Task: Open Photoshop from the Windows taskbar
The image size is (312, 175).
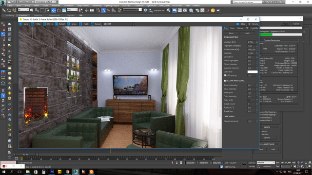Action: [52, 172]
